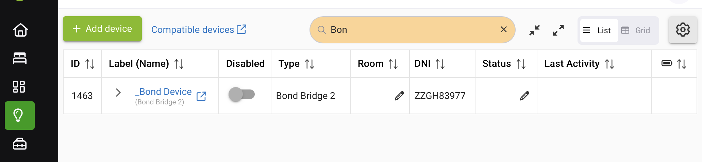
Task: Toggle Disabled switch for Bond Device
Action: tap(241, 94)
